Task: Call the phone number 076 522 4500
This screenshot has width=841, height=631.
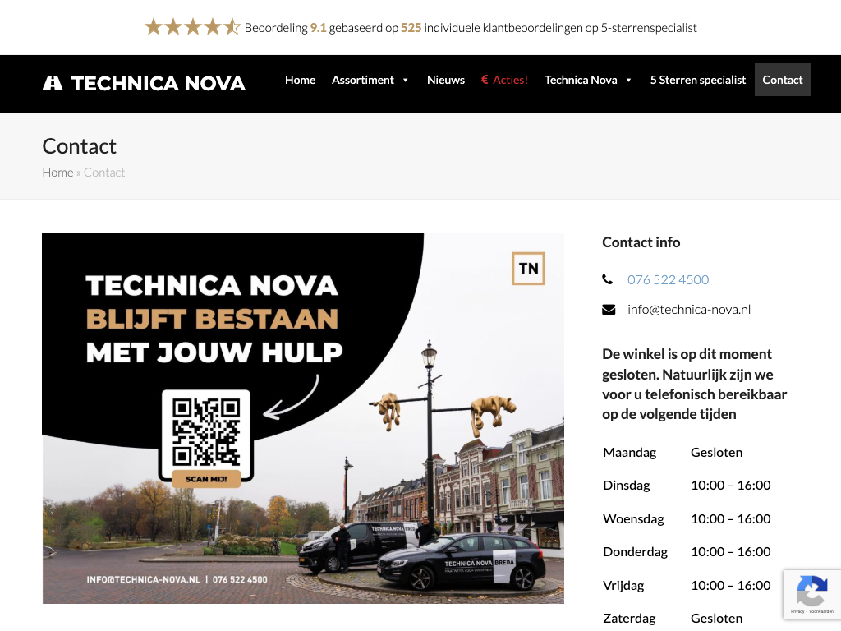Action: [x=668, y=279]
